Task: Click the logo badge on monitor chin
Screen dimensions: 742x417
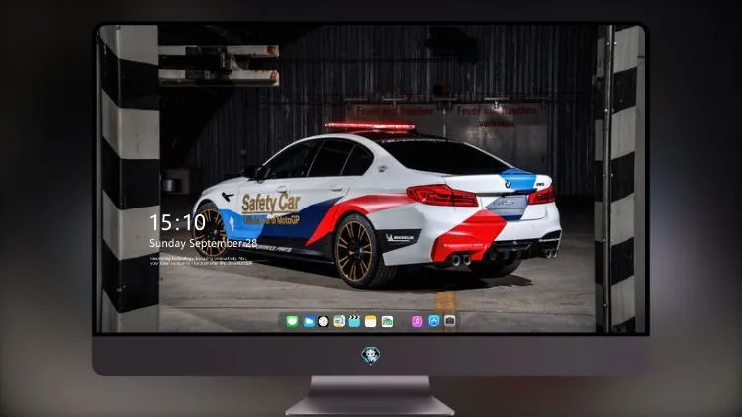Action: (x=371, y=355)
